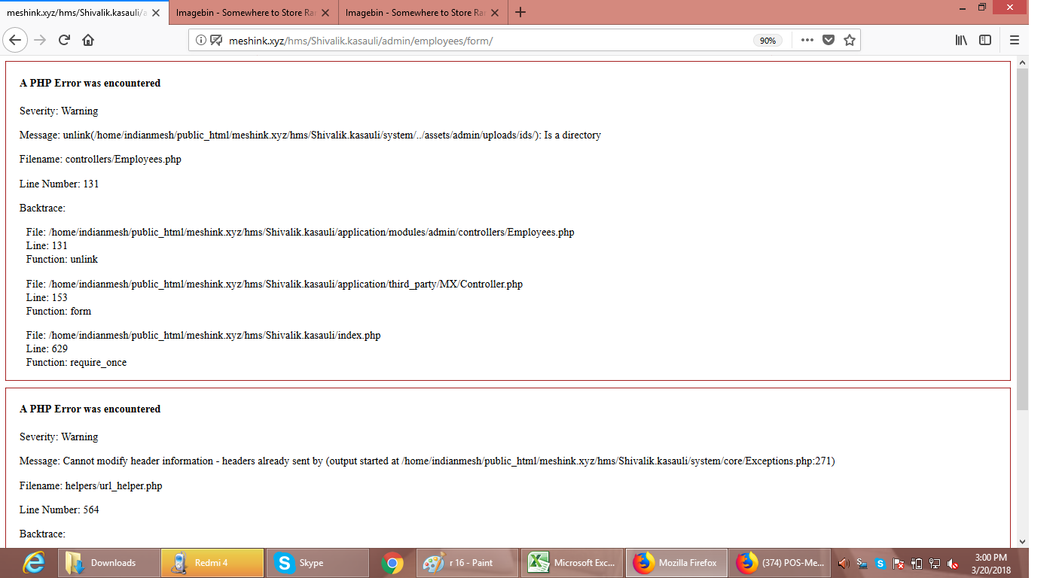Click the blocked-permissions icon in address bar

coord(216,41)
